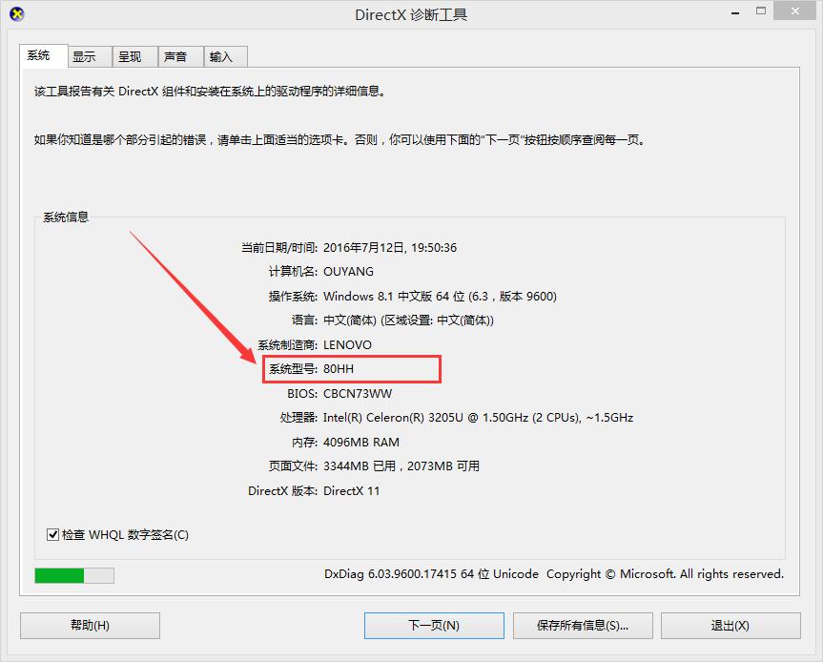823x662 pixels.
Task: Click the 帮助(H) button
Action: pyautogui.click(x=89, y=626)
